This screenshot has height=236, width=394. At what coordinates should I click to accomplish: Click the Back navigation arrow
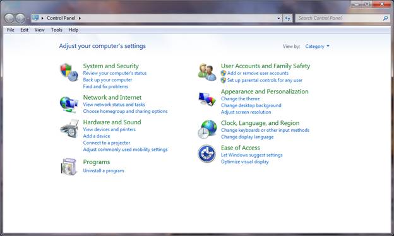[9, 18]
